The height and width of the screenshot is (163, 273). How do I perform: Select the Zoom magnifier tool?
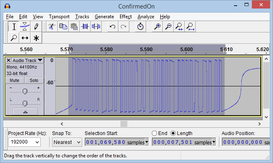tap(14, 38)
